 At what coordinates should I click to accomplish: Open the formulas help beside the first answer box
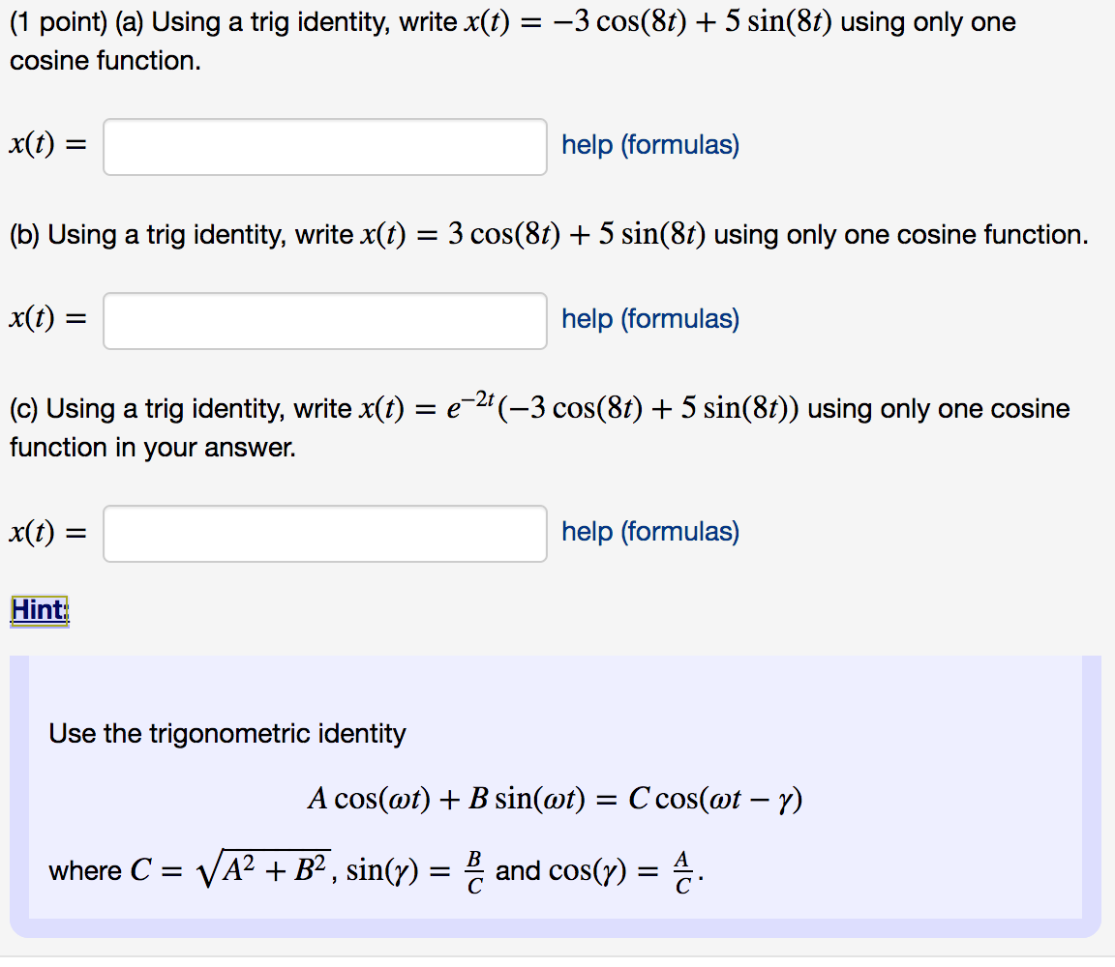click(649, 145)
